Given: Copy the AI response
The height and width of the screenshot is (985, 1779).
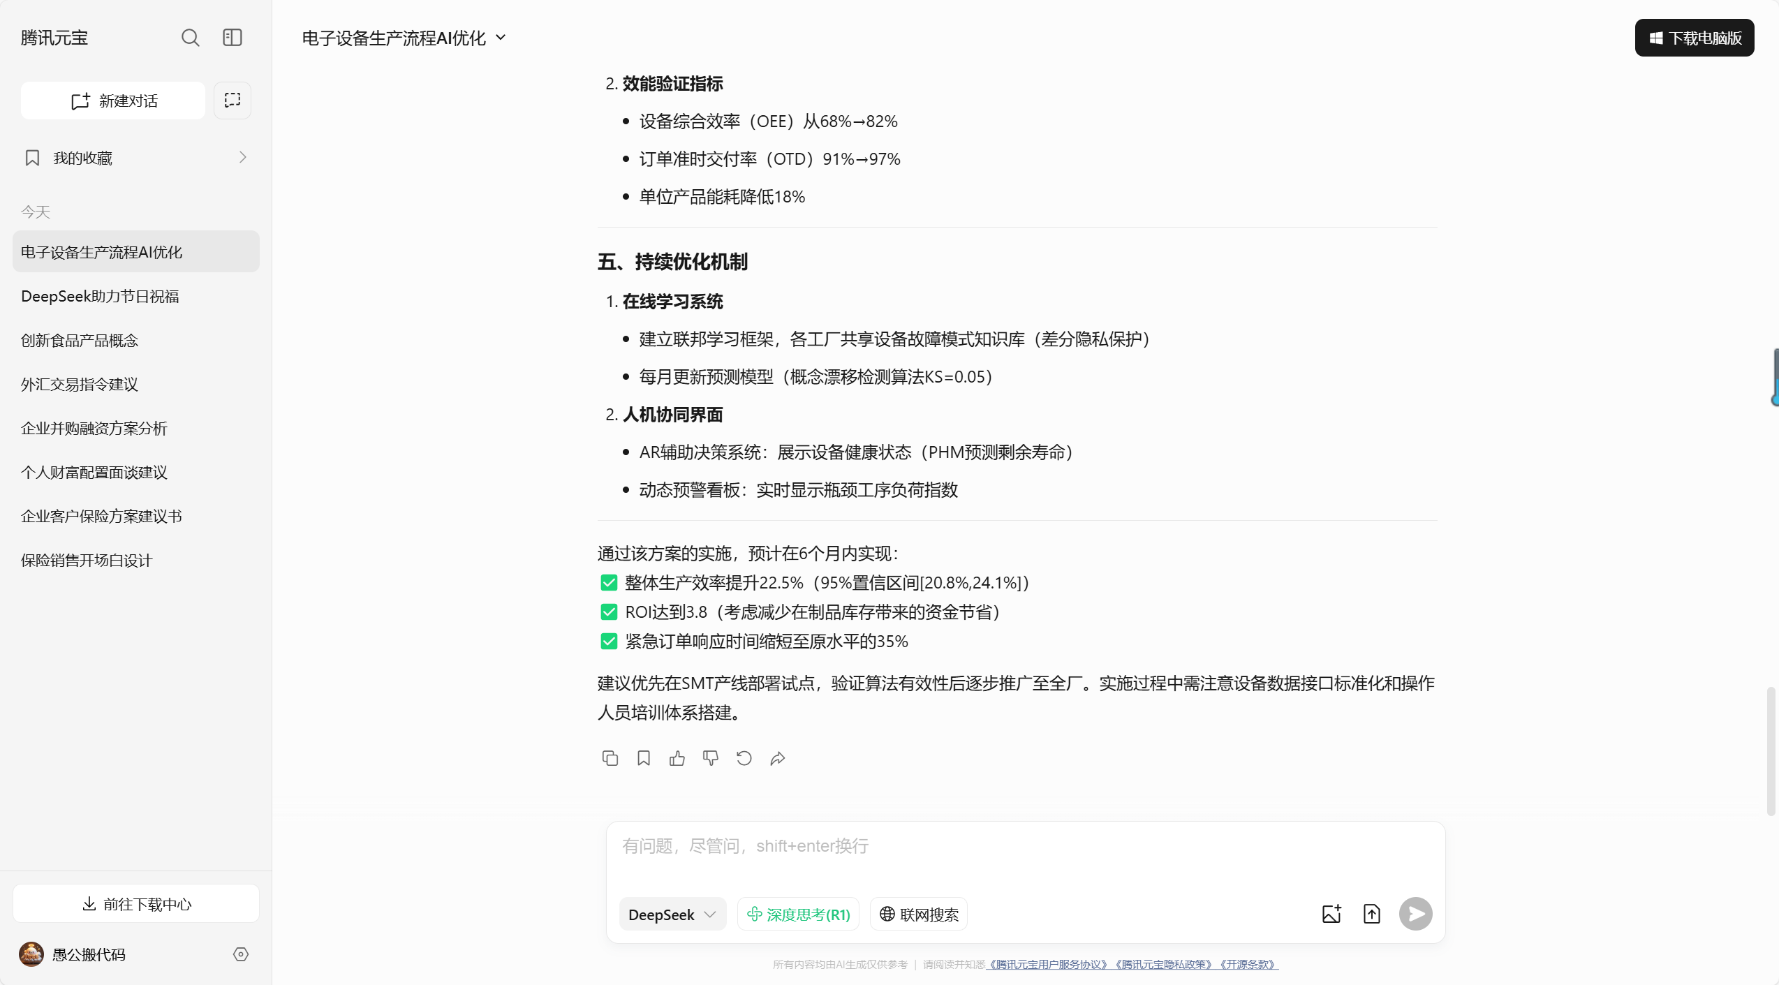Looking at the screenshot, I should pyautogui.click(x=609, y=758).
